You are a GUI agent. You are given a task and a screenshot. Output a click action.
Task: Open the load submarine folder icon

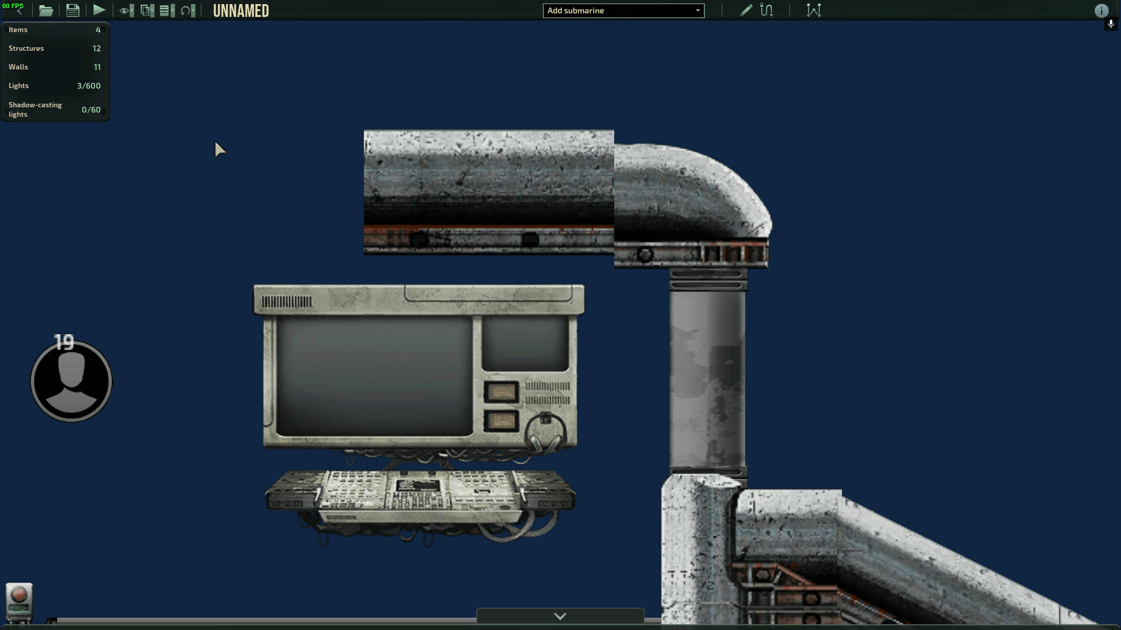pyautogui.click(x=46, y=10)
